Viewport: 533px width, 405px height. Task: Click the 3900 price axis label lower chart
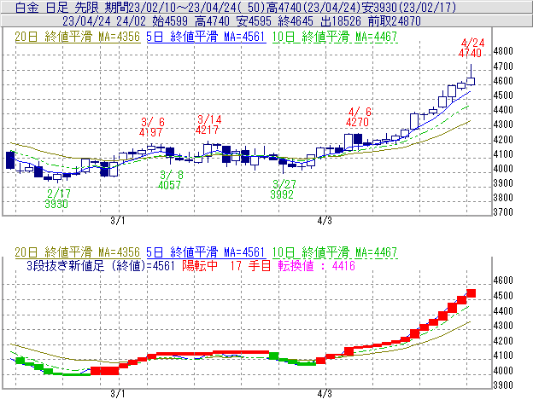503,385
